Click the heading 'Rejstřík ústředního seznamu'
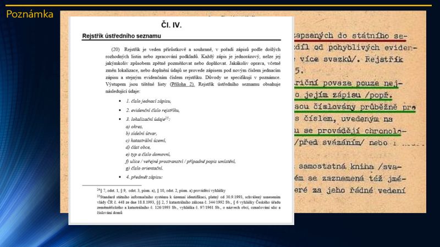 [122, 36]
